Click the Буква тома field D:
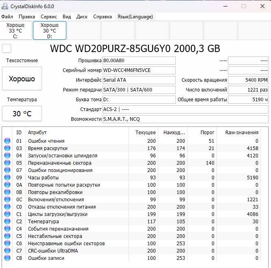The image size is (271, 268). 139,100
